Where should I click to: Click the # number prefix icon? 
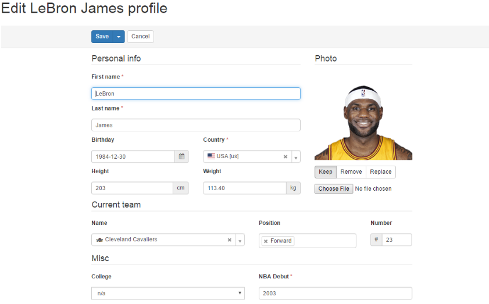[x=376, y=240]
